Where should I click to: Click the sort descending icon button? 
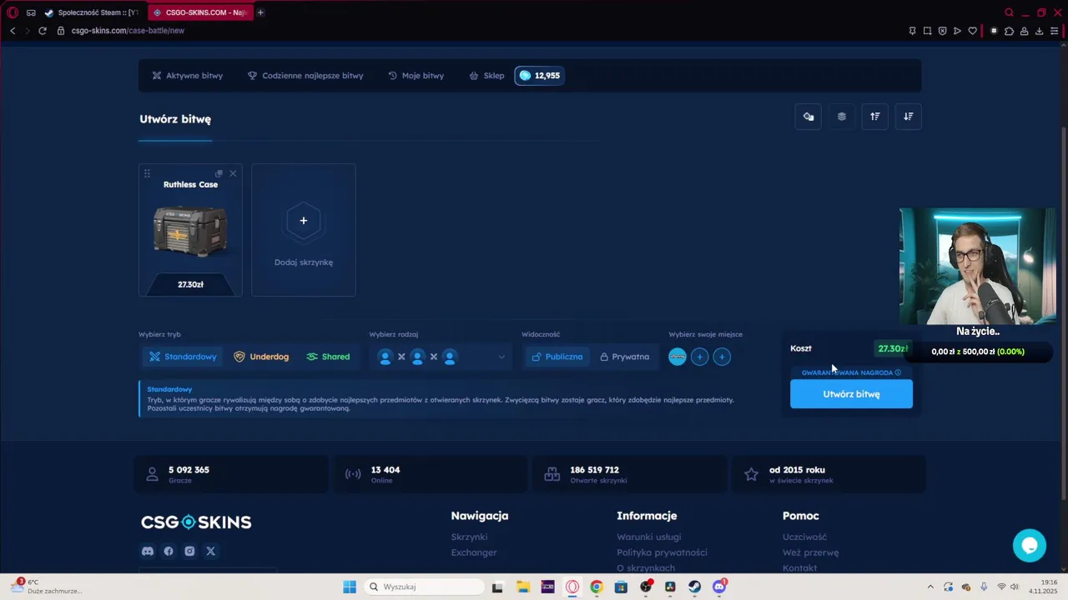pyautogui.click(x=909, y=117)
